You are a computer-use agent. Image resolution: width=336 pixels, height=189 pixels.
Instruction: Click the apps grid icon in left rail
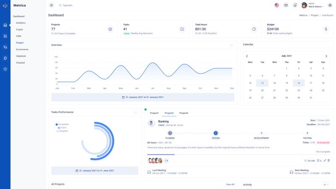point(5,36)
